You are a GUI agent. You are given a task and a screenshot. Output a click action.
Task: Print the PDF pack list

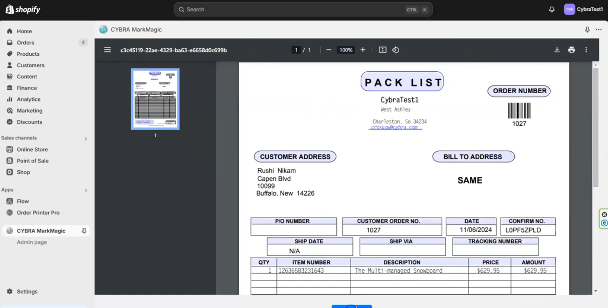point(571,50)
